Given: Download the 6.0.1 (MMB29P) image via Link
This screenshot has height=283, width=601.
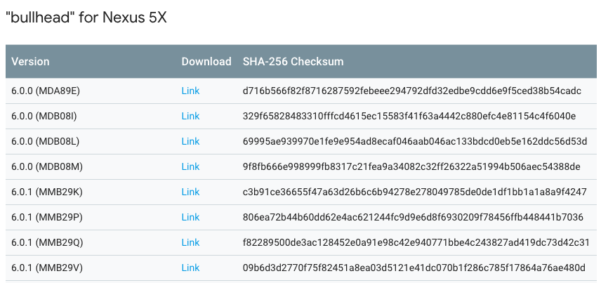Looking at the screenshot, I should click(190, 217).
